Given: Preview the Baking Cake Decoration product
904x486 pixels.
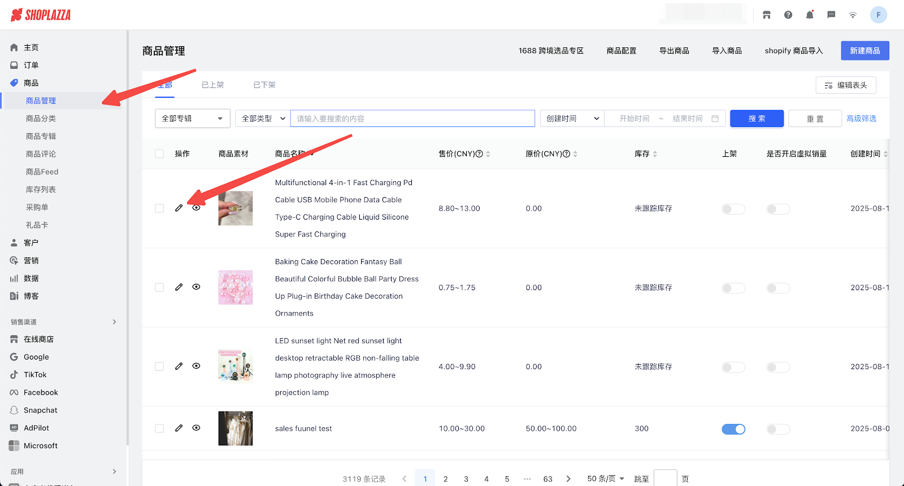Looking at the screenshot, I should coord(196,287).
